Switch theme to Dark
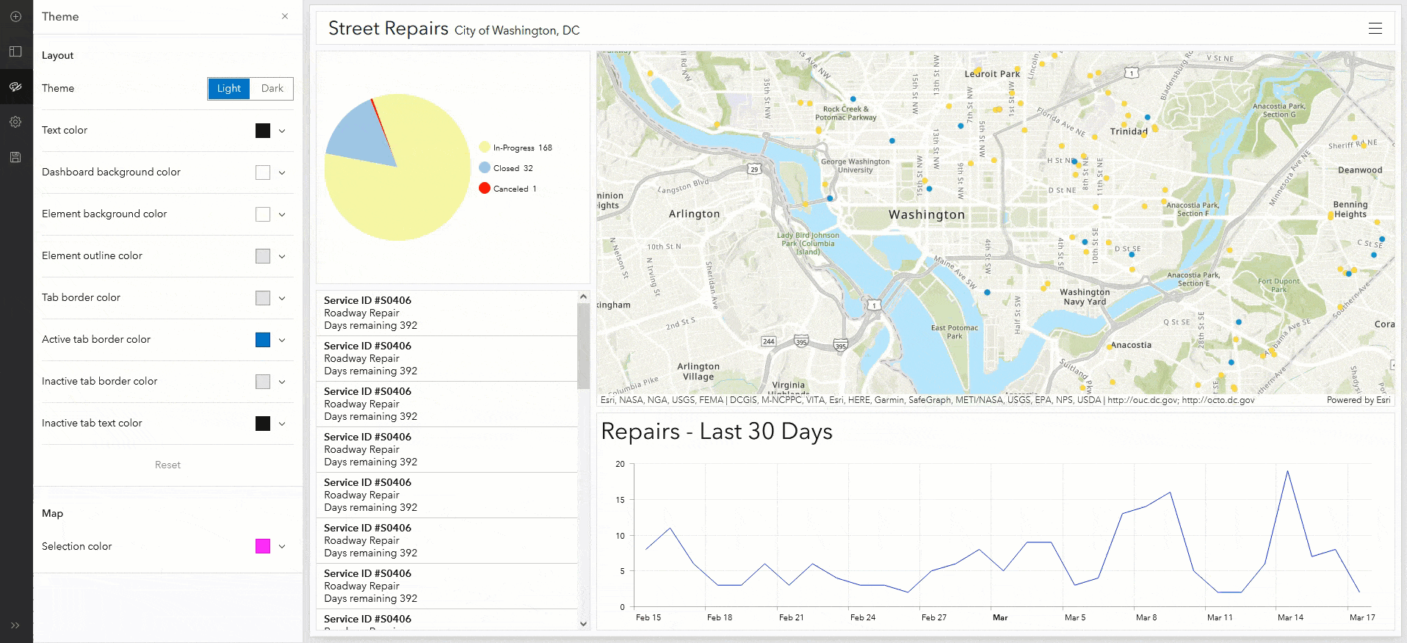This screenshot has width=1407, height=643. pos(272,89)
